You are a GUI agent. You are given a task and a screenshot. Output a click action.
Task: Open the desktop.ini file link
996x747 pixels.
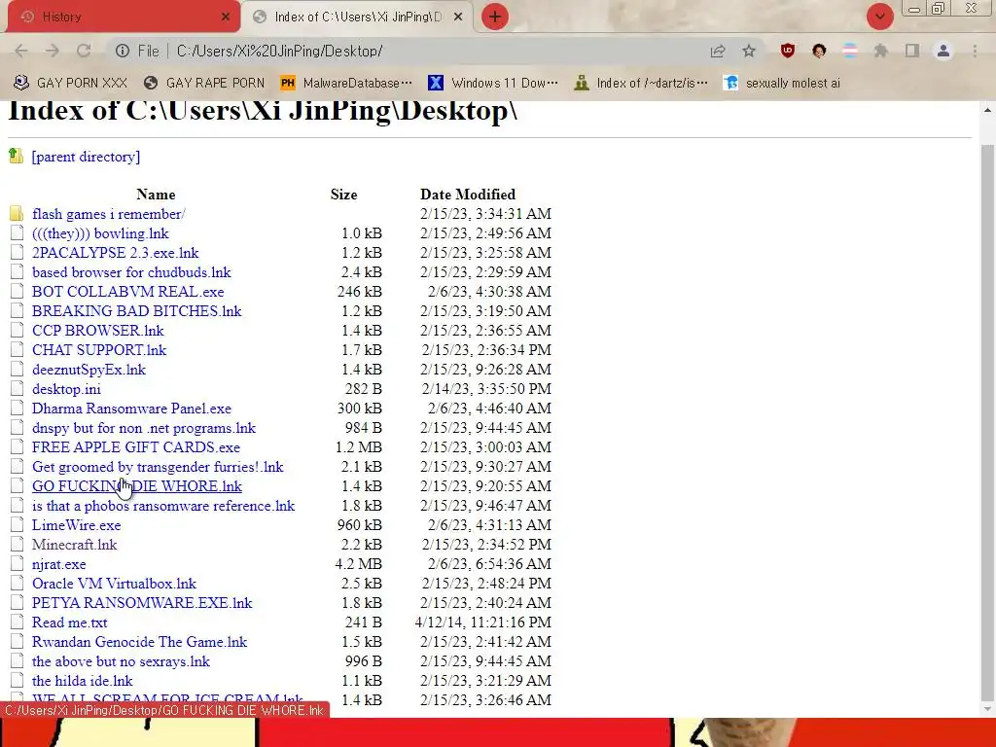point(66,389)
